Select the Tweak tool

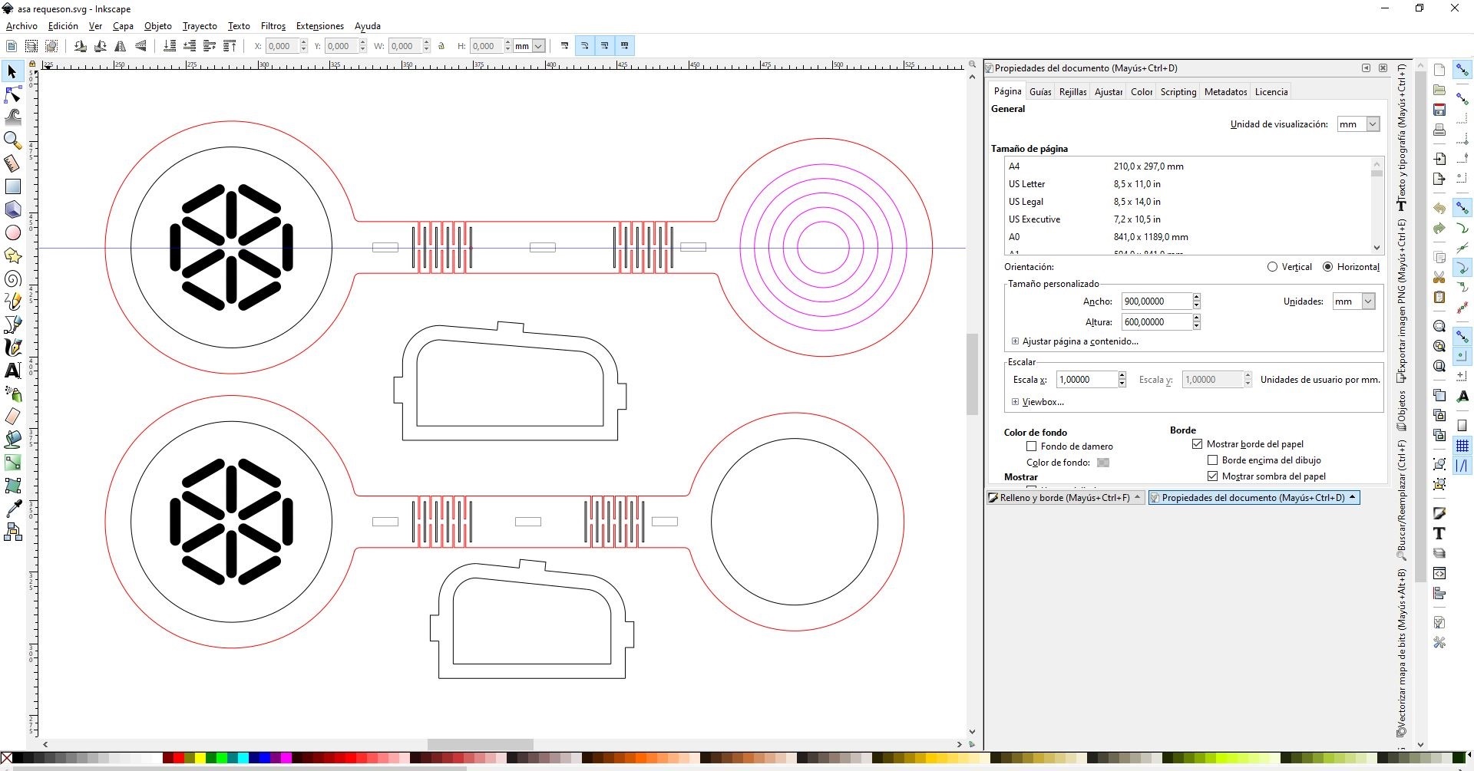(12, 117)
